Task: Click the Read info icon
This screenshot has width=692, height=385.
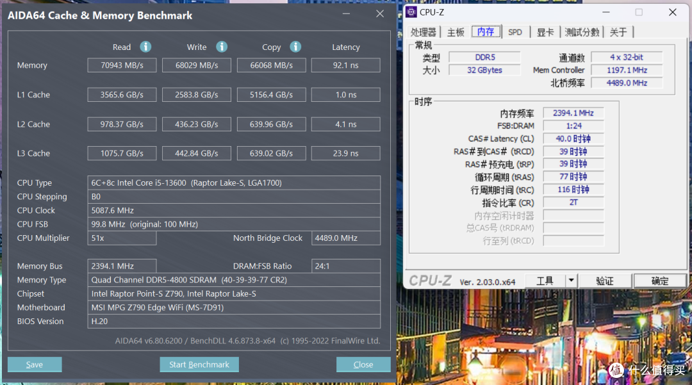Action: [145, 46]
